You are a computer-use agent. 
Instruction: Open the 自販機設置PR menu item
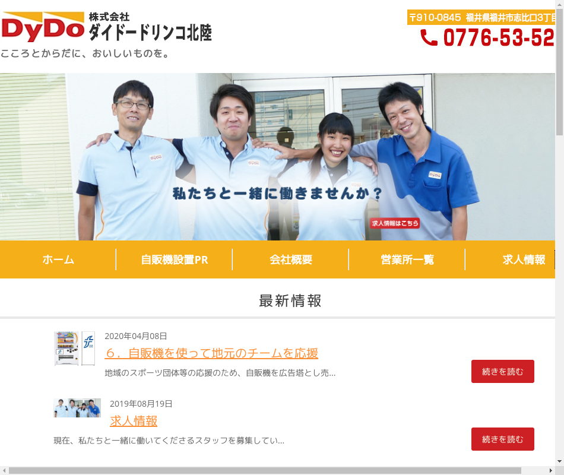point(175,259)
